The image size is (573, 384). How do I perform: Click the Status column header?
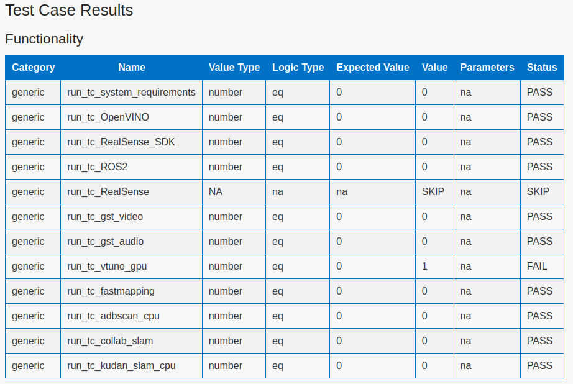[542, 68]
